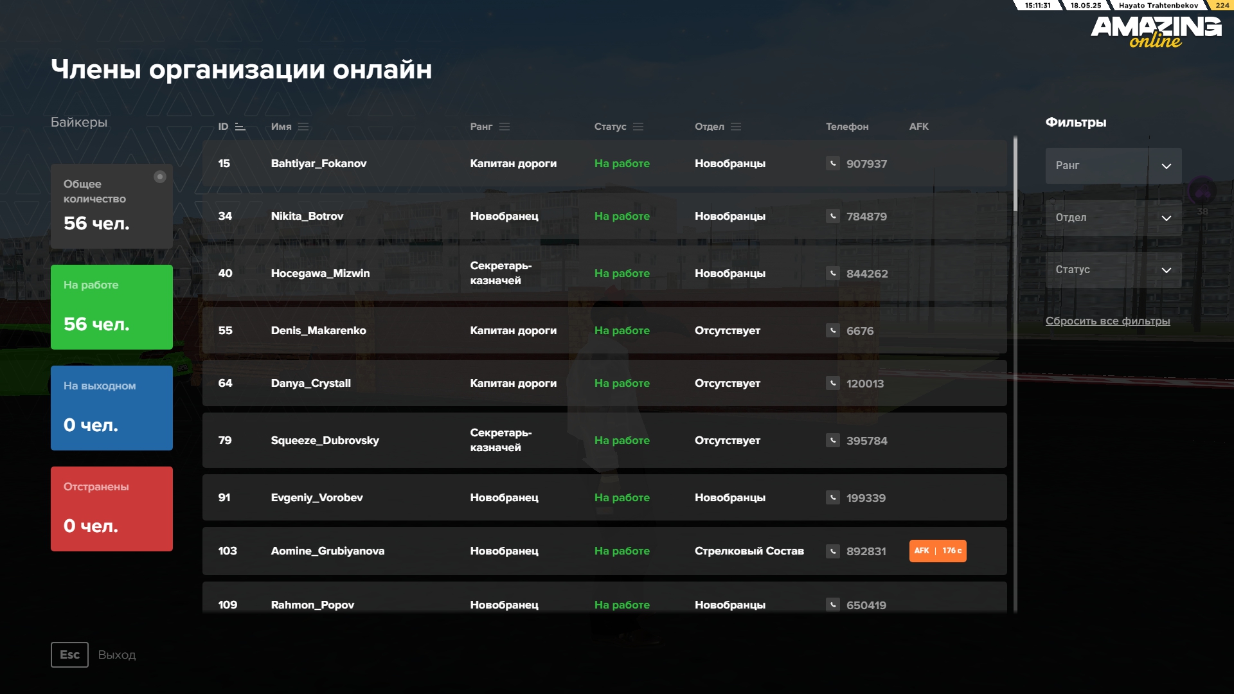Expand the Отдел filter dropdown
The height and width of the screenshot is (694, 1234).
pyautogui.click(x=1113, y=218)
